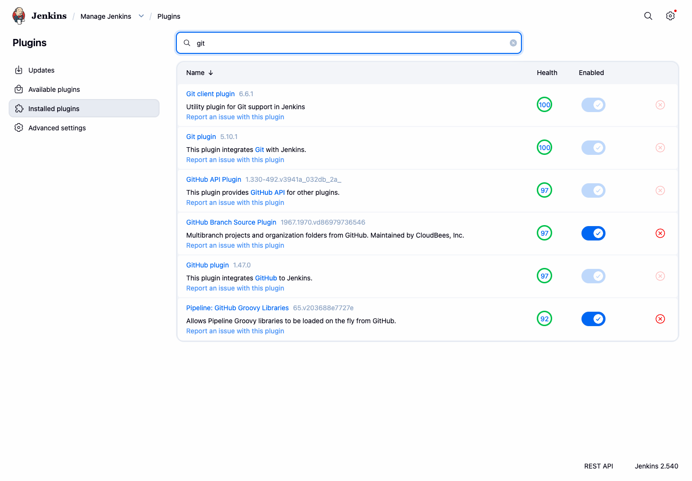The width and height of the screenshot is (692, 481).
Task: Open the settings gear icon with notification dot
Action: [670, 16]
